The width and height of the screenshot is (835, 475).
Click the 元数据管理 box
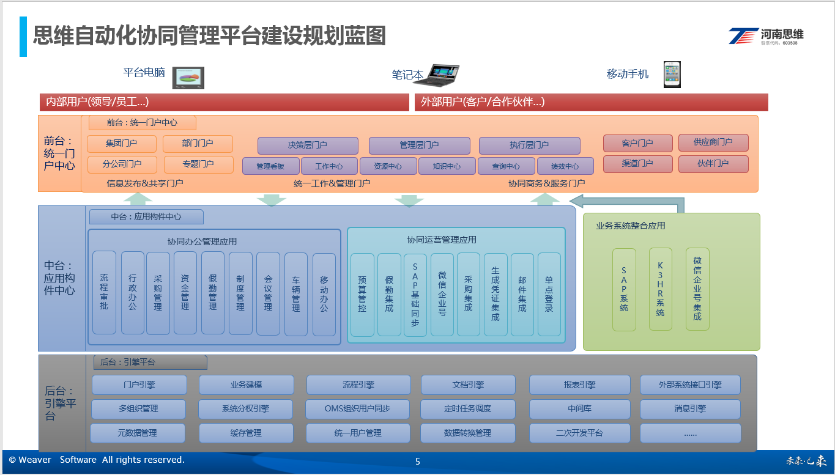tap(138, 433)
